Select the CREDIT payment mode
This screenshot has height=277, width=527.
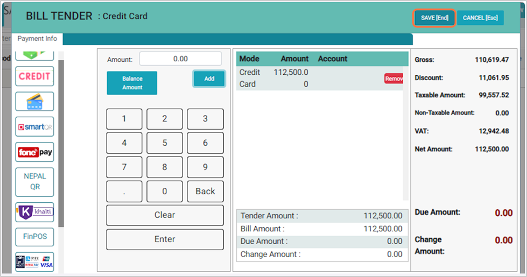point(34,76)
